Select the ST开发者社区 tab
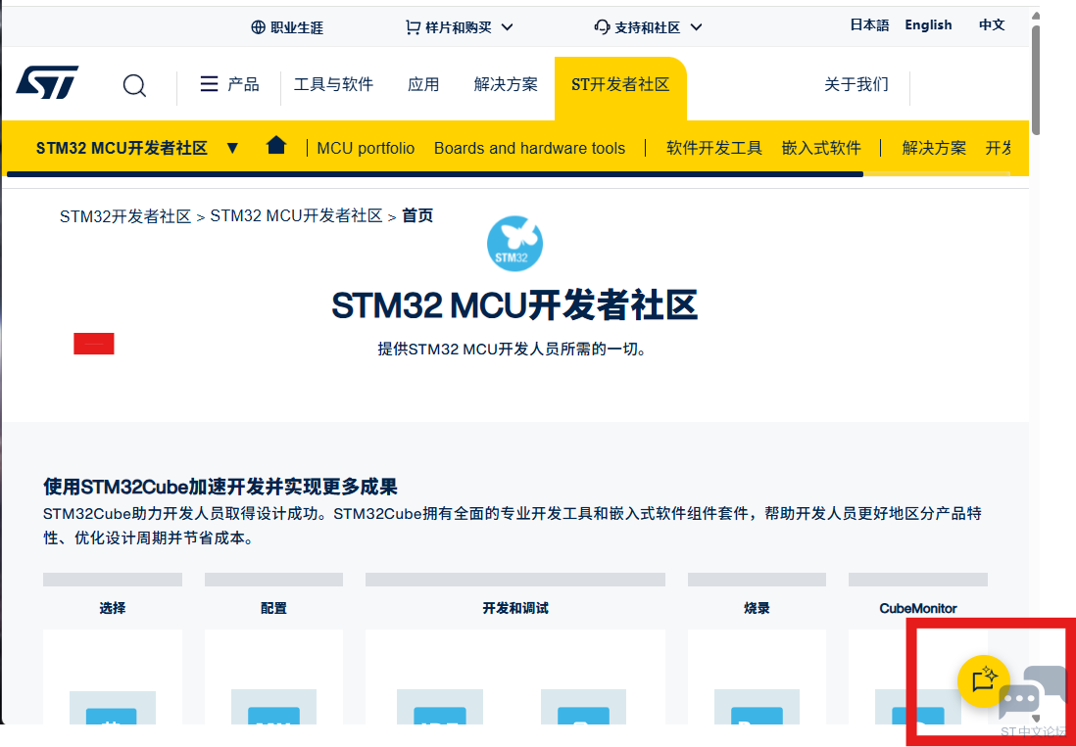 620,85
